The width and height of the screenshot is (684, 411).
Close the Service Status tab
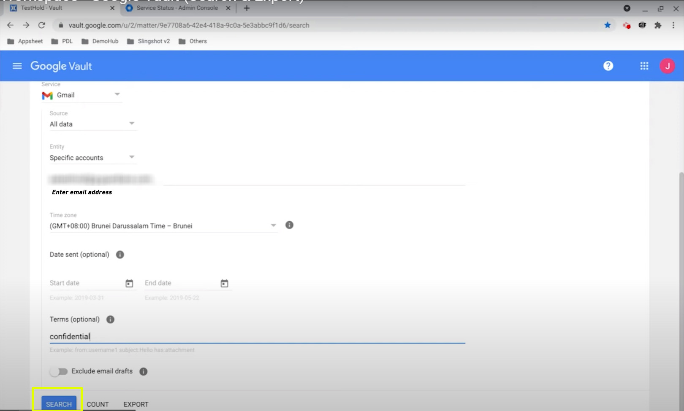(x=228, y=8)
